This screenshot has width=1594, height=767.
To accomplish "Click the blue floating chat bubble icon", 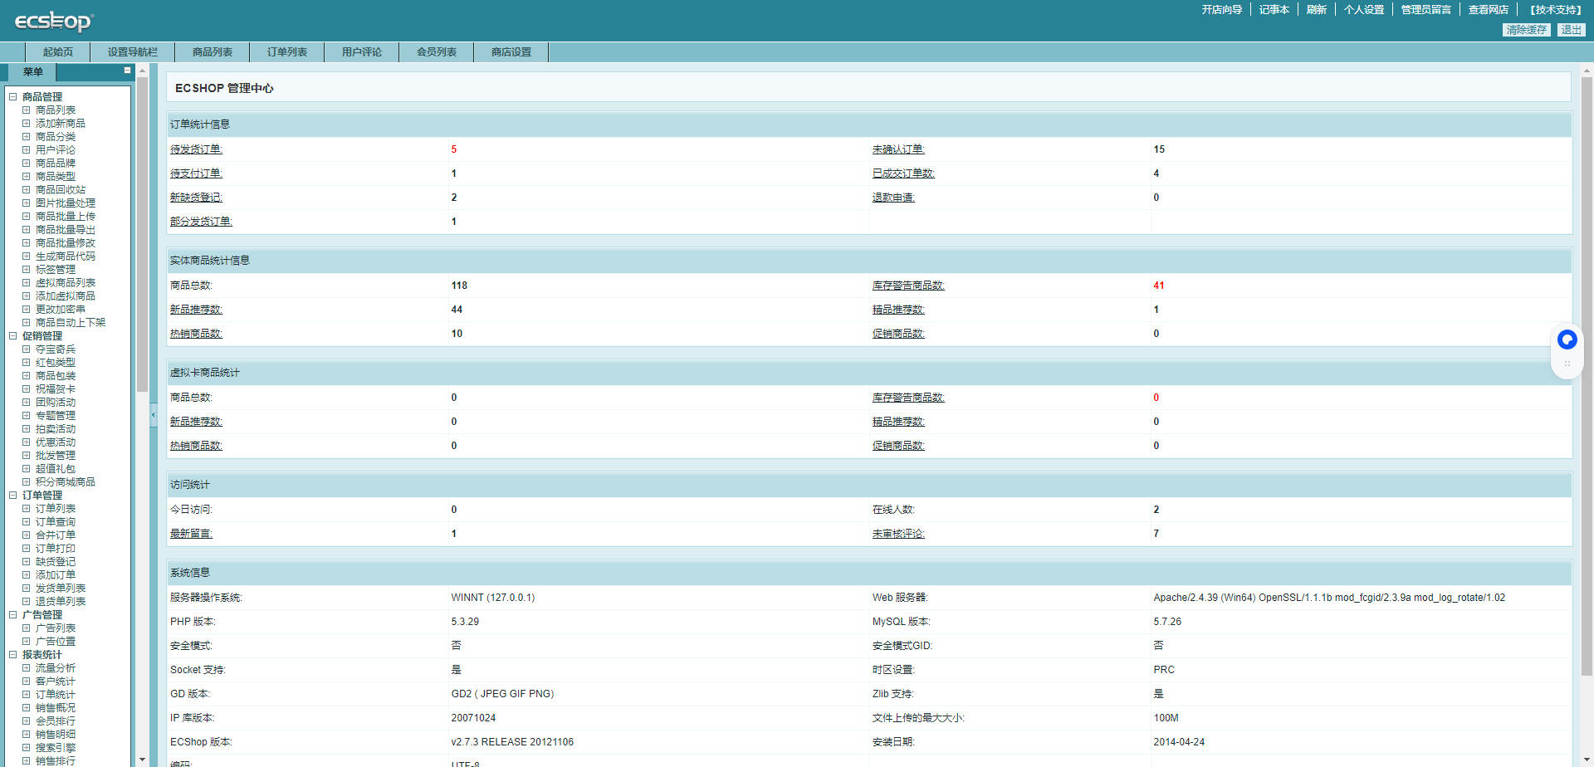I will coord(1567,340).
